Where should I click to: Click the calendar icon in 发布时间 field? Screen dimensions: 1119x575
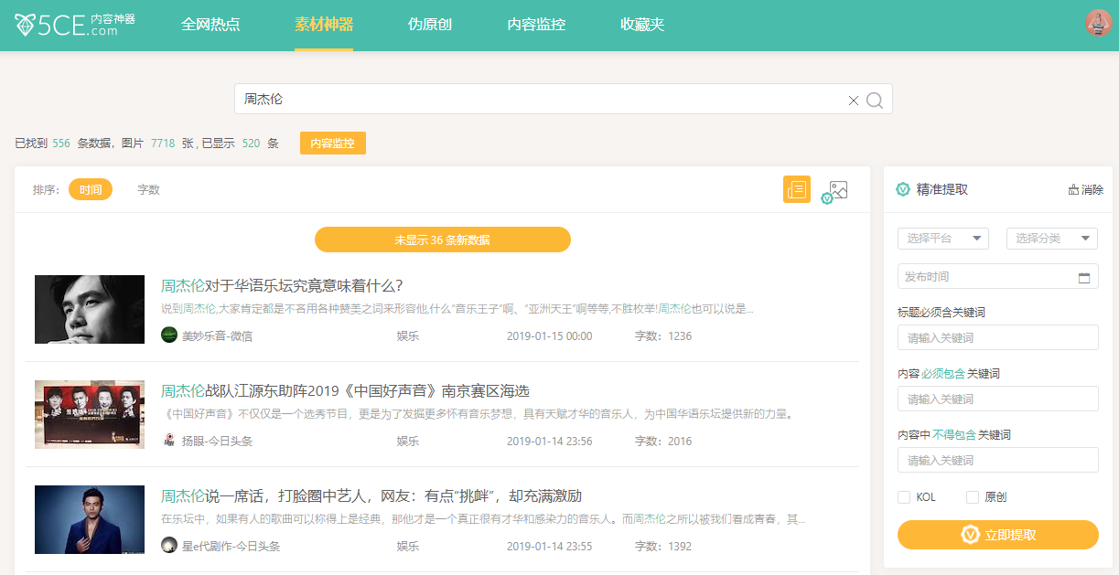[1084, 277]
